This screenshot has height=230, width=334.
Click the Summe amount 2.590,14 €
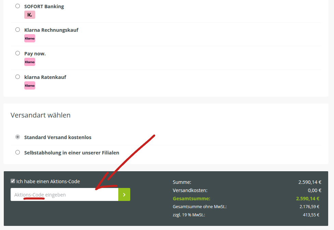309,182
